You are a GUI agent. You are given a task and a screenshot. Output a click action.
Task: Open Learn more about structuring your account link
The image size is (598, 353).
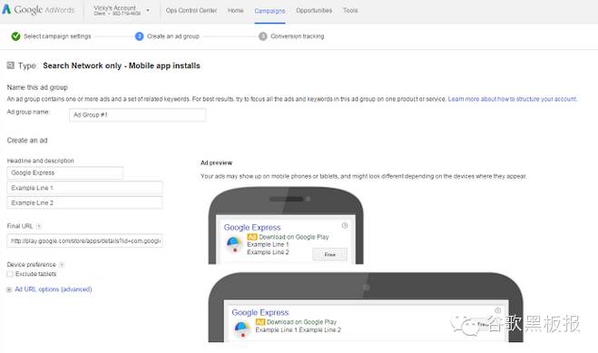pos(512,99)
